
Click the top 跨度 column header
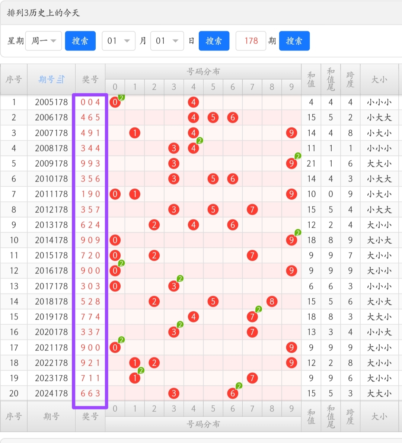tap(350, 79)
